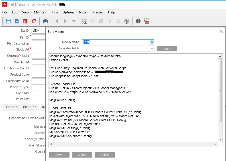Image resolution: width=226 pixels, height=161 pixels.
Task: Open the Options menu
Action: pyautogui.click(x=68, y=12)
